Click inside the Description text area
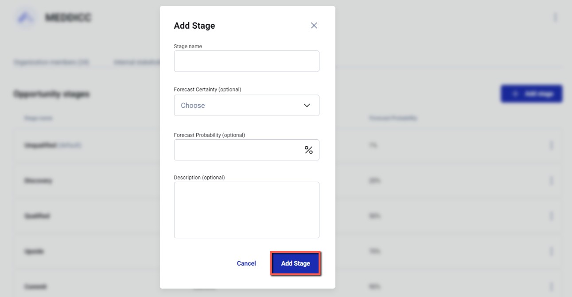The image size is (572, 297). [x=246, y=209]
